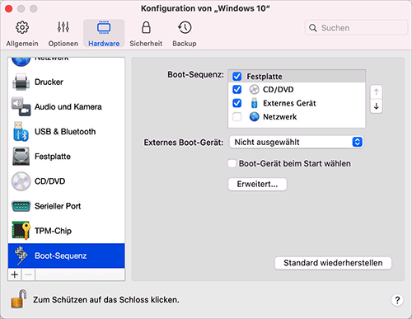Click the Netzwerk globe icon in the boot list
Image resolution: width=412 pixels, height=319 pixels.
point(255,117)
